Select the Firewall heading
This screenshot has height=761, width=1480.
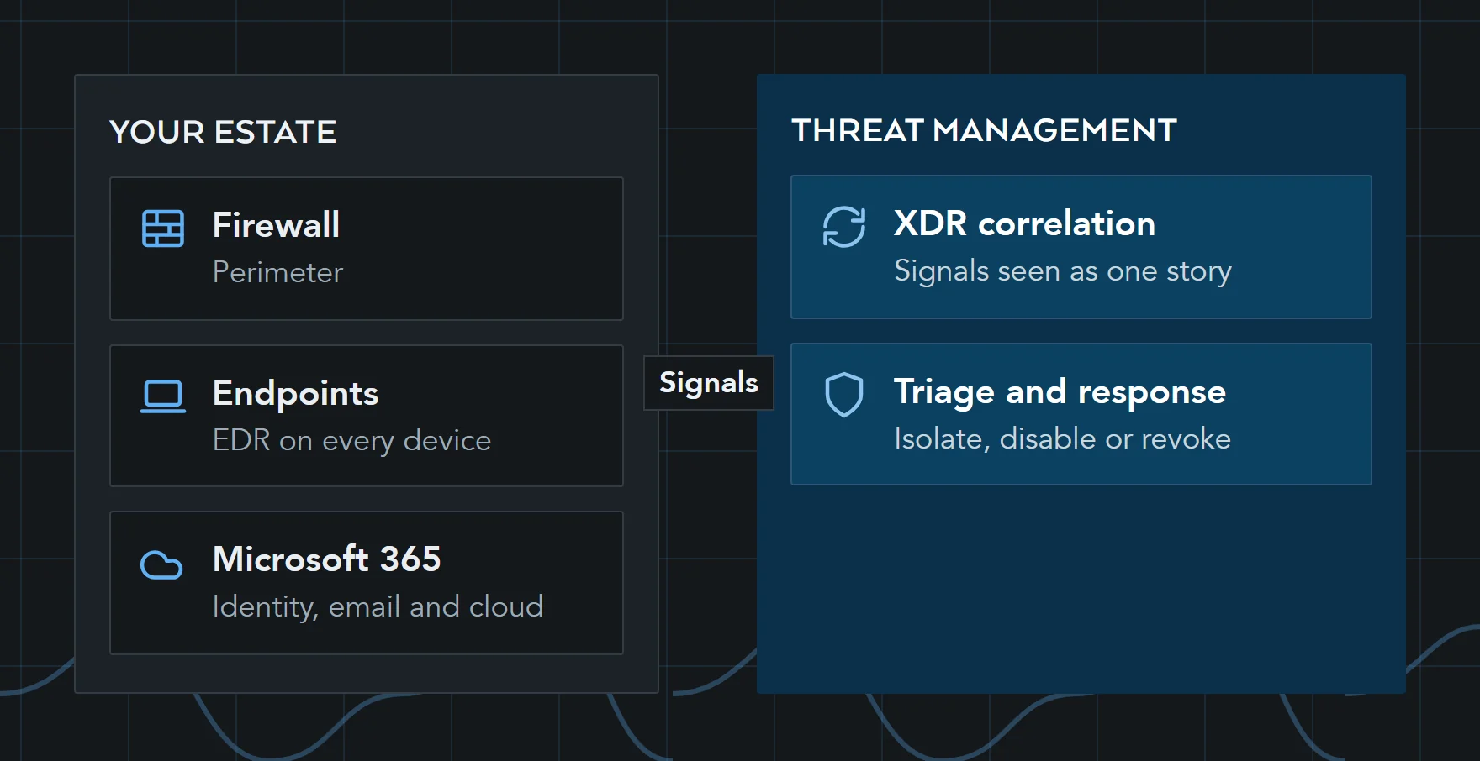coord(277,225)
